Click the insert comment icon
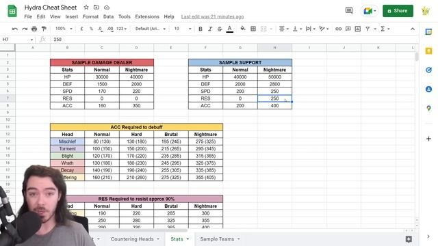 click(348, 29)
